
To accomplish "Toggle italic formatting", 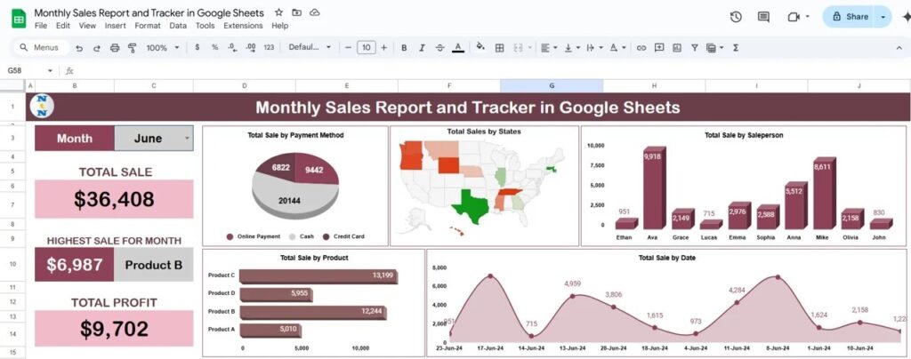I will point(422,48).
